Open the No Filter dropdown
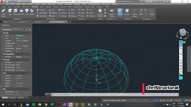The width and height of the screenshot is (191, 107). point(127,12)
